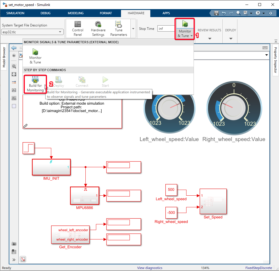The height and width of the screenshot is (271, 279).
Task: Expand the Review Results section arrow
Action: (210, 39)
